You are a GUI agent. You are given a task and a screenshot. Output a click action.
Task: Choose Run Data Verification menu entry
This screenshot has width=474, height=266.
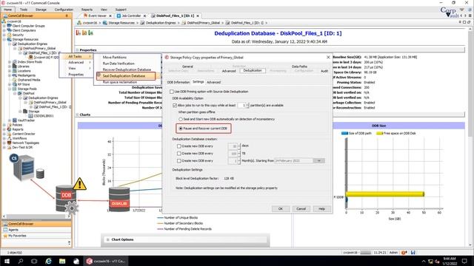pos(118,64)
